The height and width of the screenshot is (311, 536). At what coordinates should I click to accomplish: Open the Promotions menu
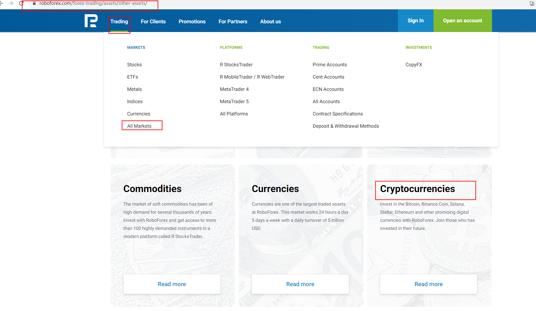(x=192, y=21)
